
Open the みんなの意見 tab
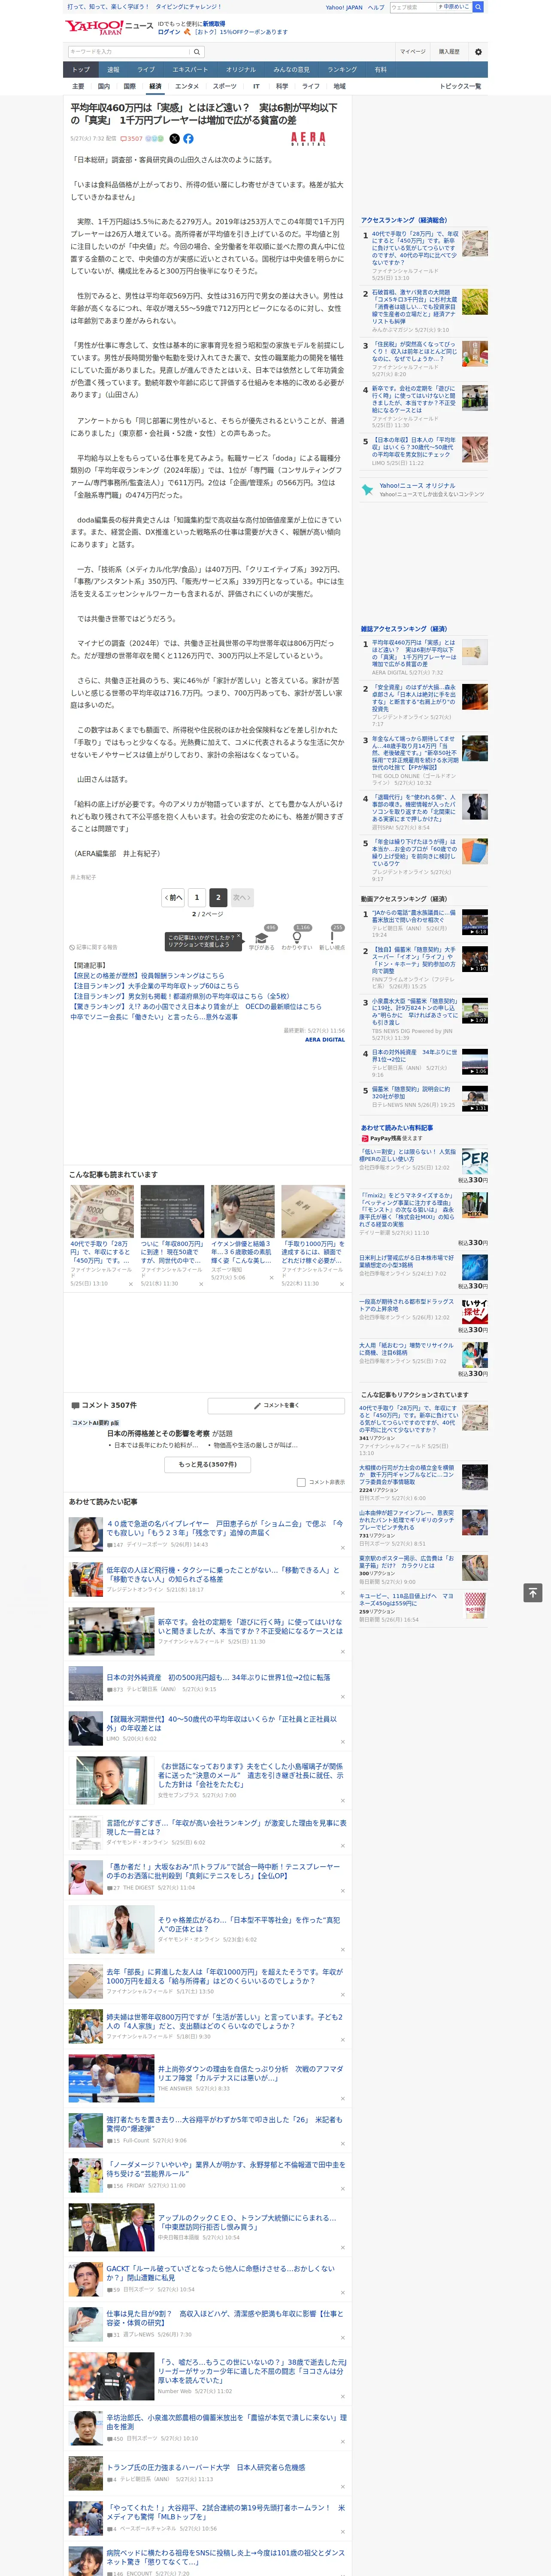point(291,70)
